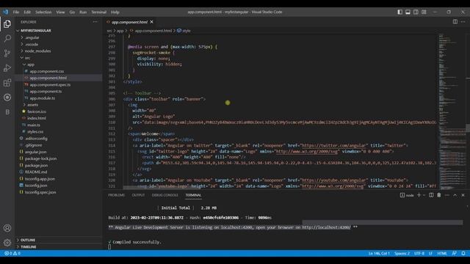The width and height of the screenshot is (470, 264).
Task: Select the Terminal panel tab
Action: [193, 195]
